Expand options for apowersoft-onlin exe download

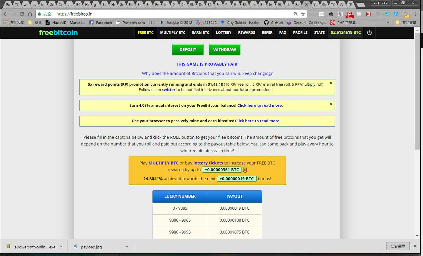point(61,247)
